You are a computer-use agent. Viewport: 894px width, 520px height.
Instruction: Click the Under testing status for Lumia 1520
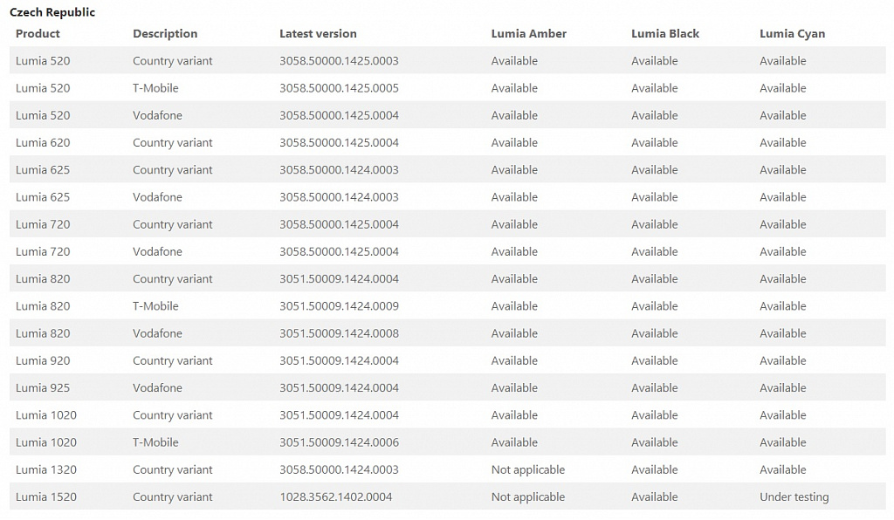click(x=794, y=496)
